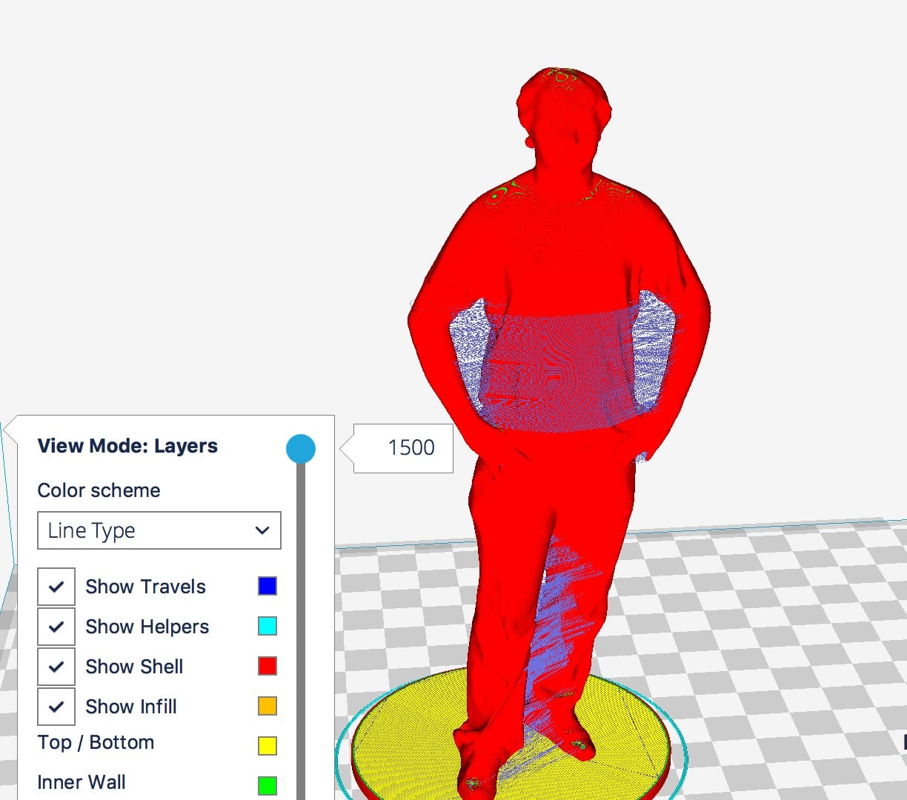This screenshot has height=800, width=907.
Task: Toggle the Show Infill checkbox
Action: [x=56, y=707]
